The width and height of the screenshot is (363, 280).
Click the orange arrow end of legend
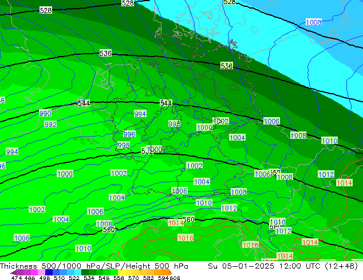coord(171,272)
